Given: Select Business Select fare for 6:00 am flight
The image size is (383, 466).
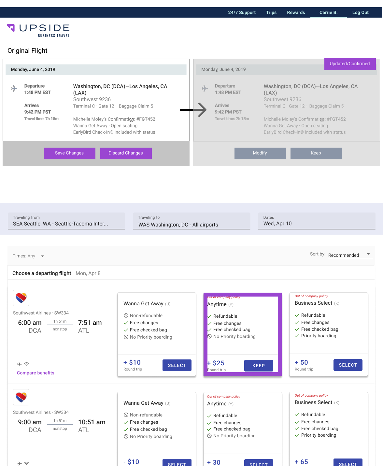Looking at the screenshot, I should click(x=348, y=365).
